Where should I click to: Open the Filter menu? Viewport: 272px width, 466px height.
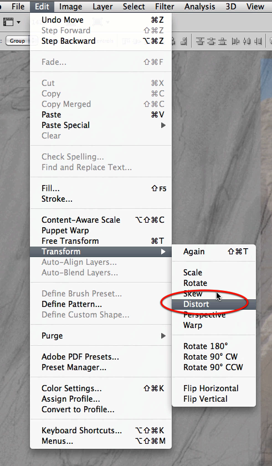(x=165, y=6)
